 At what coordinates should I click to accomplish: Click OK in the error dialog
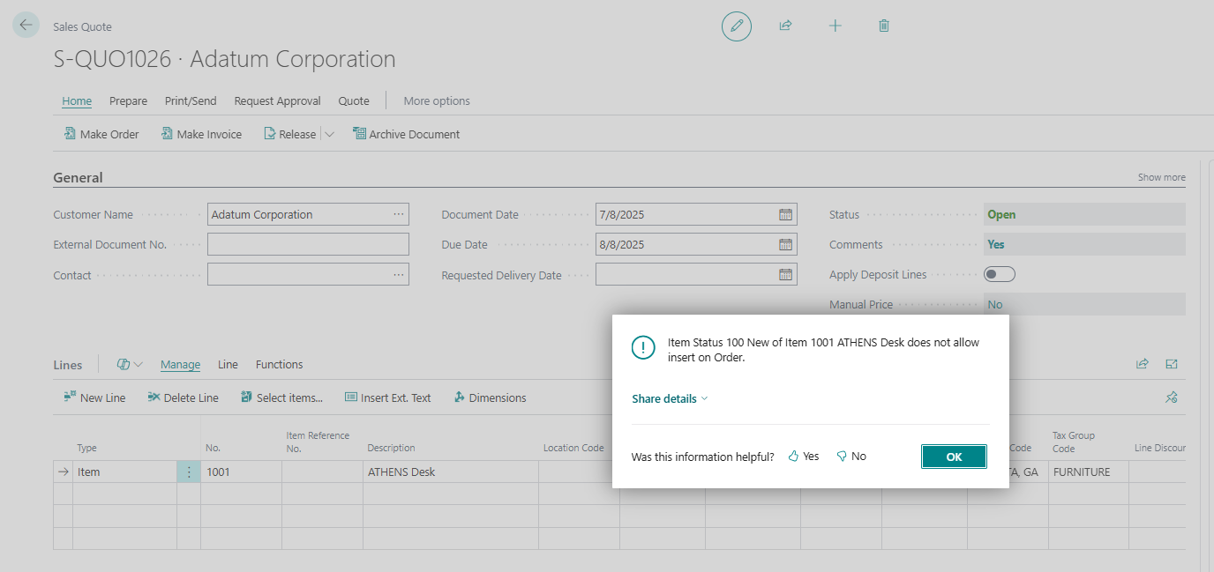click(954, 457)
